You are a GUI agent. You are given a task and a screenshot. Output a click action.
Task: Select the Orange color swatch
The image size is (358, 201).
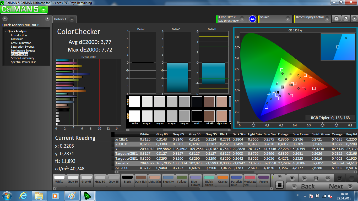223,180
